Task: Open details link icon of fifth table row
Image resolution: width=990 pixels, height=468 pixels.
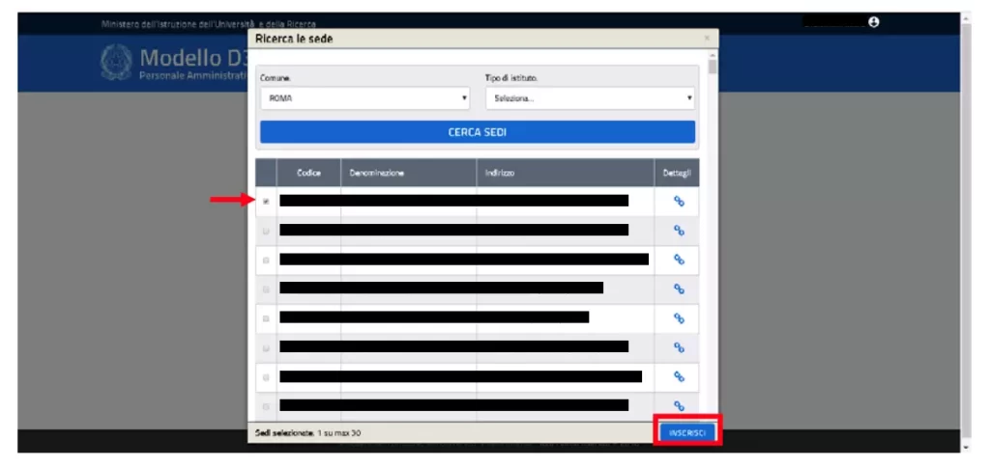Action: tap(679, 318)
